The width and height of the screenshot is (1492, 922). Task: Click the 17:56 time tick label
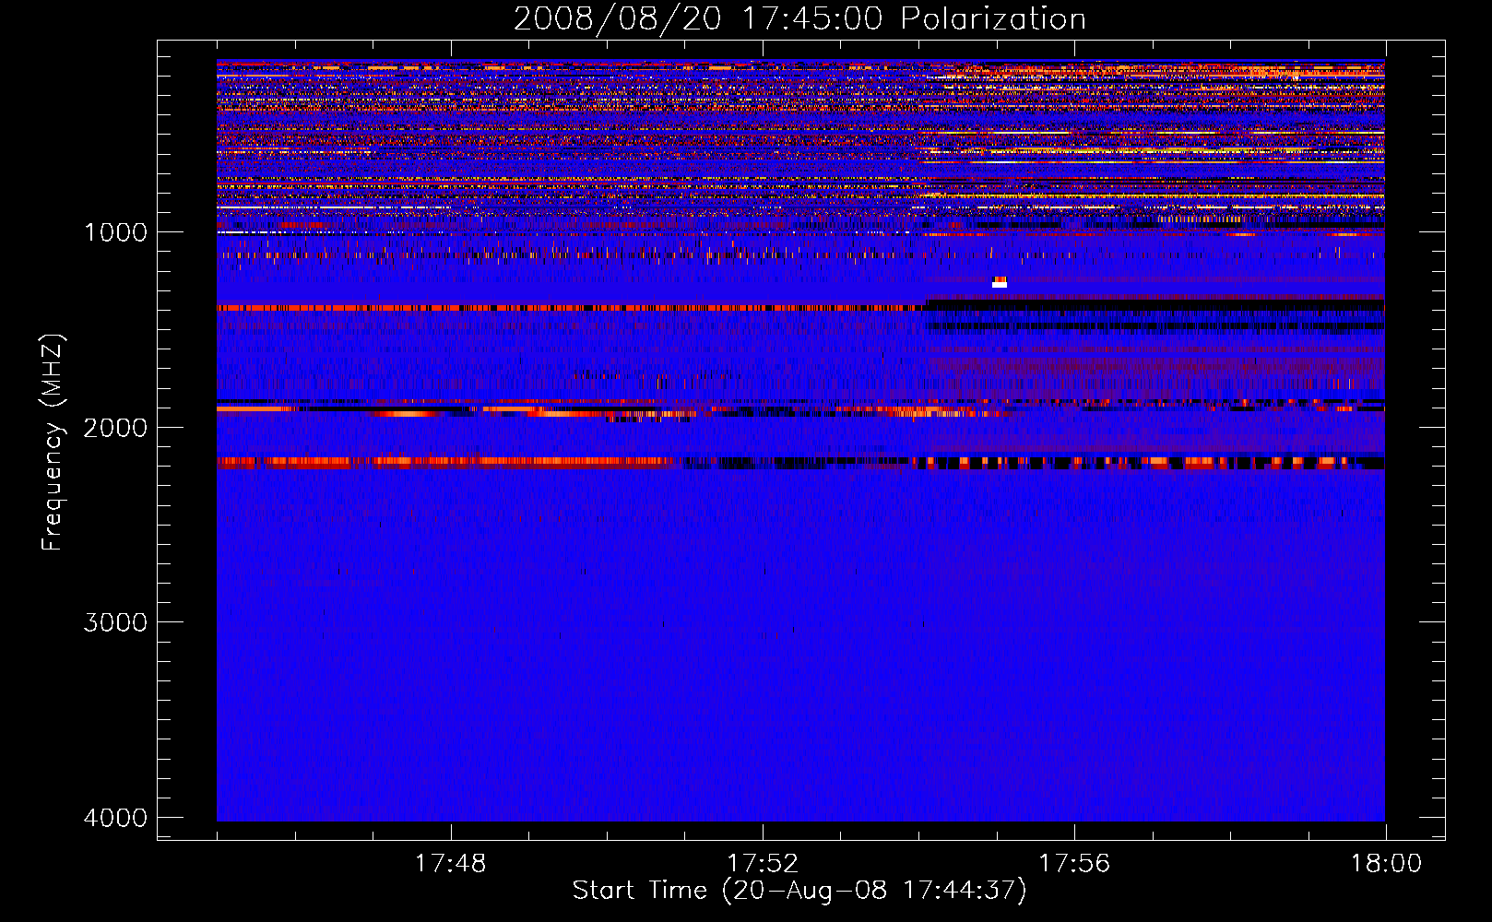pyautogui.click(x=1074, y=864)
